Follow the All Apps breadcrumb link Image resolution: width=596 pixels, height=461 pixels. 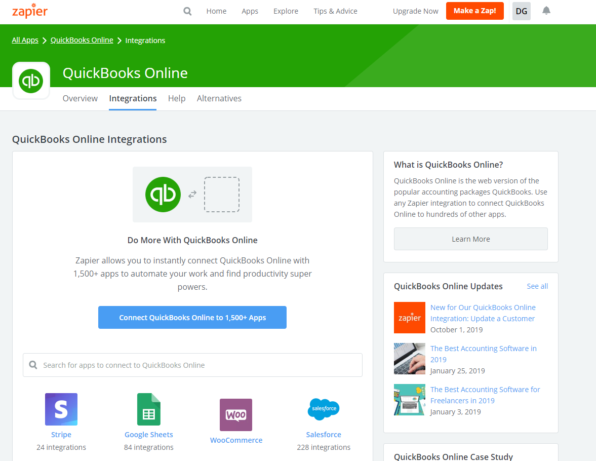25,40
